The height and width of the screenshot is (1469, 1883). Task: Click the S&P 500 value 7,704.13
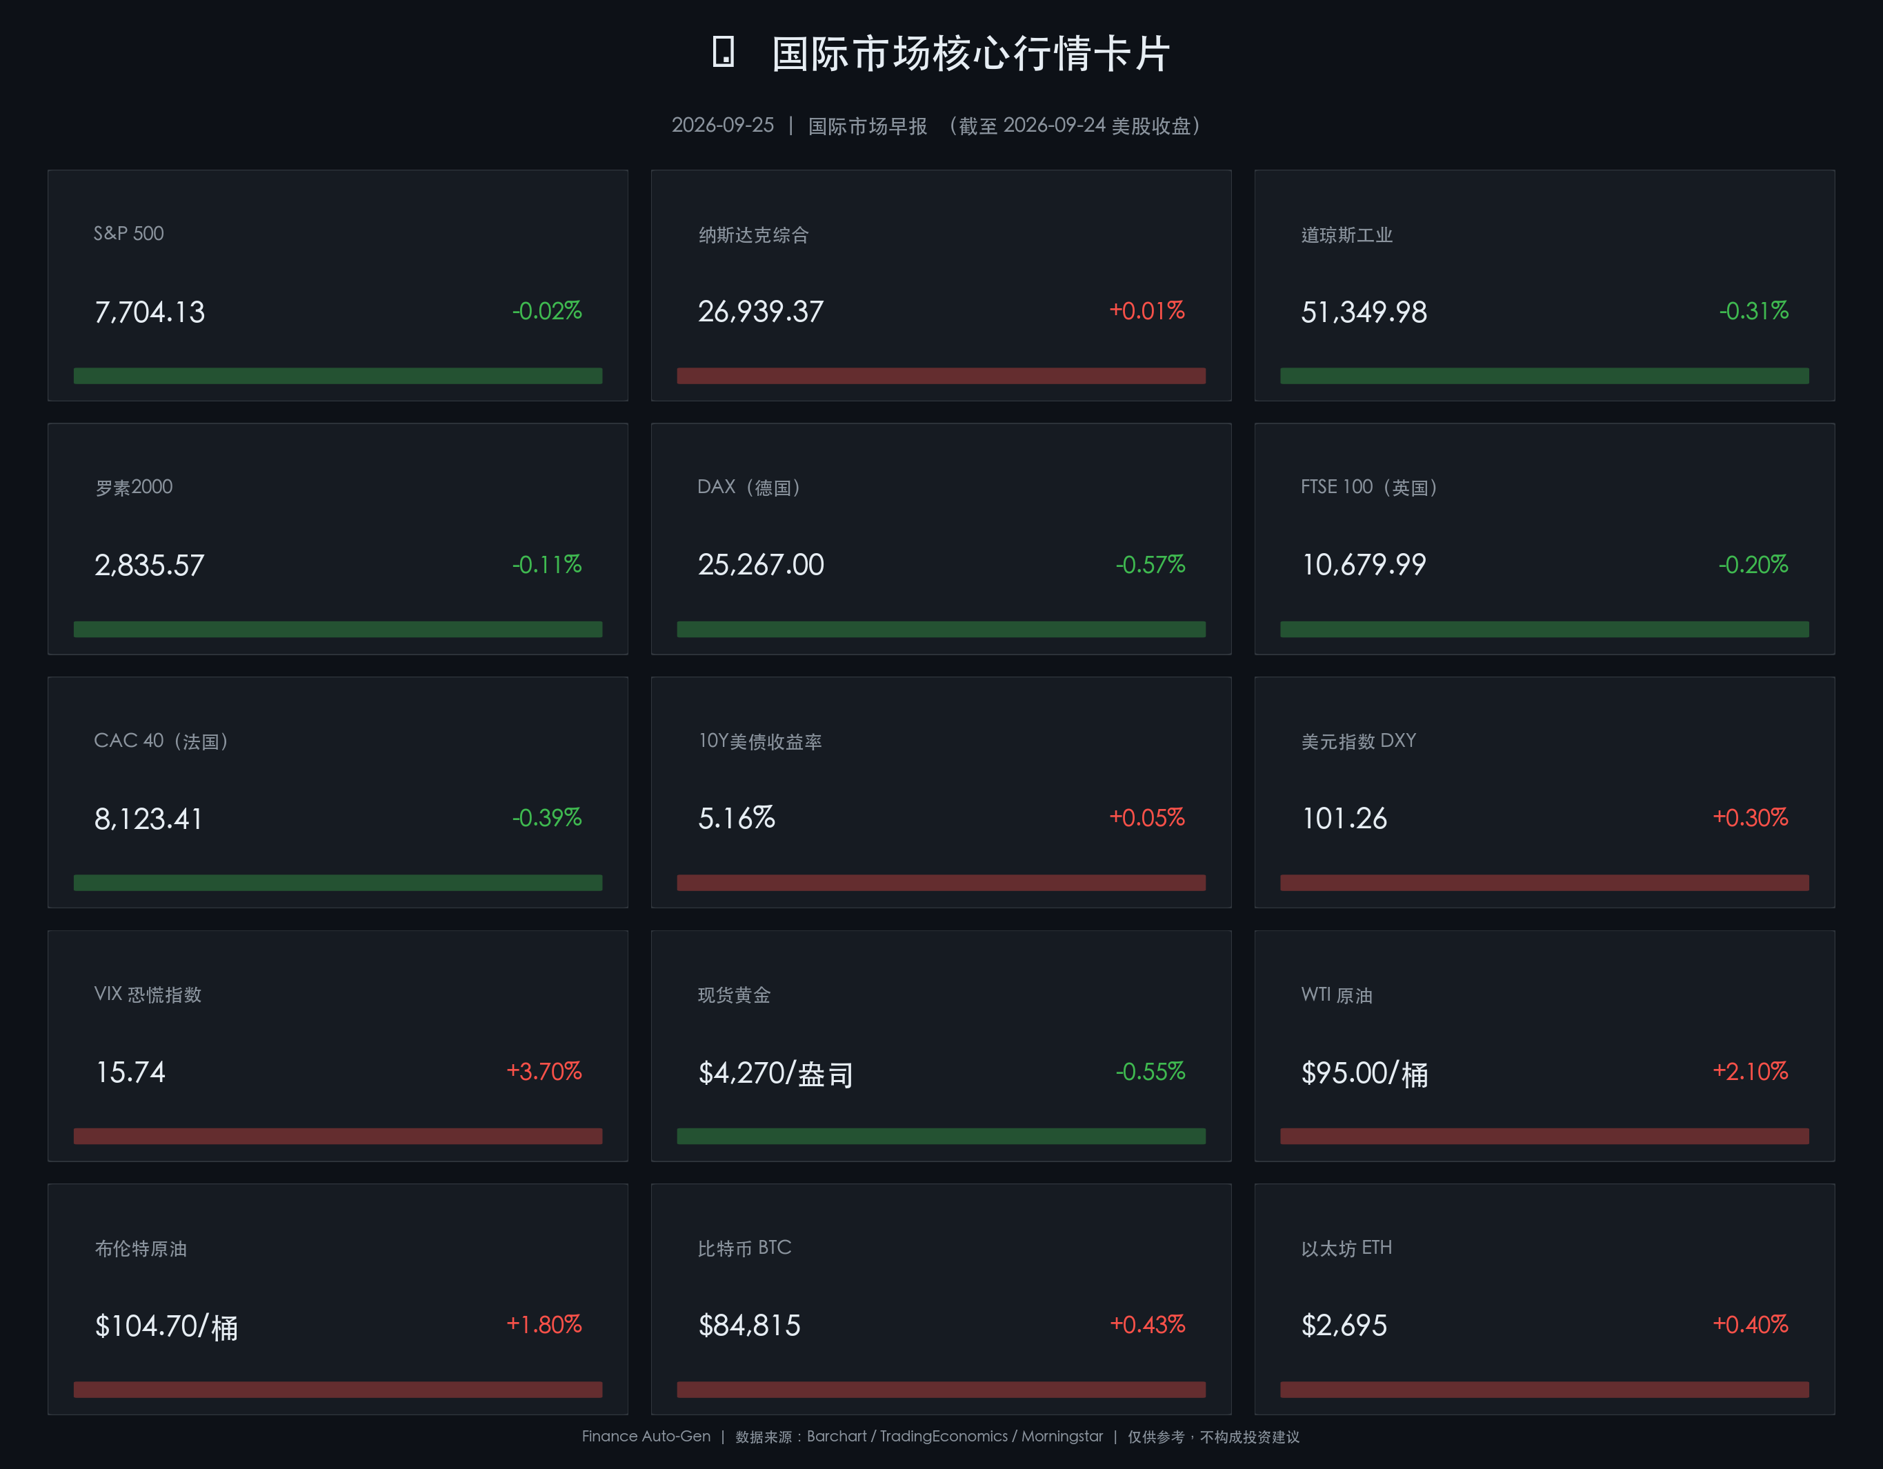[x=150, y=312]
